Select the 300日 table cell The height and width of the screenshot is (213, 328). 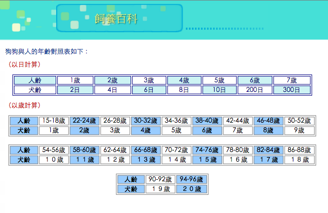coord(292,90)
